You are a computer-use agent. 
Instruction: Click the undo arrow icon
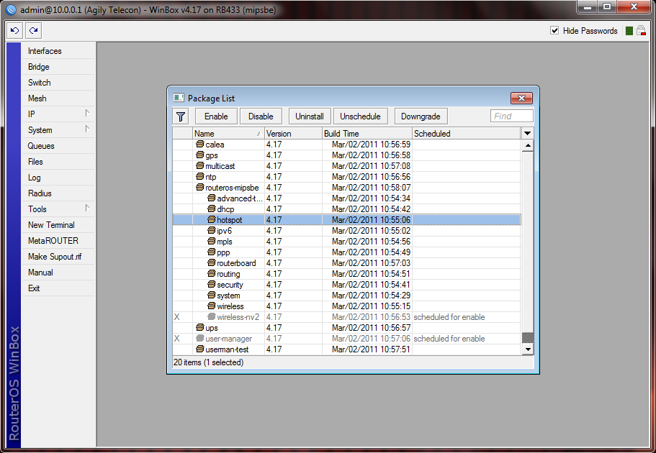click(14, 30)
